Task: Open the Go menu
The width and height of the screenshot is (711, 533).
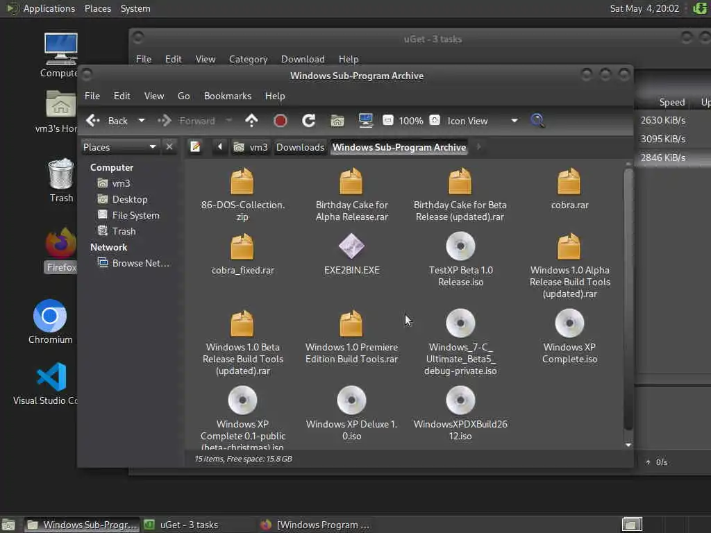Action: (x=183, y=96)
